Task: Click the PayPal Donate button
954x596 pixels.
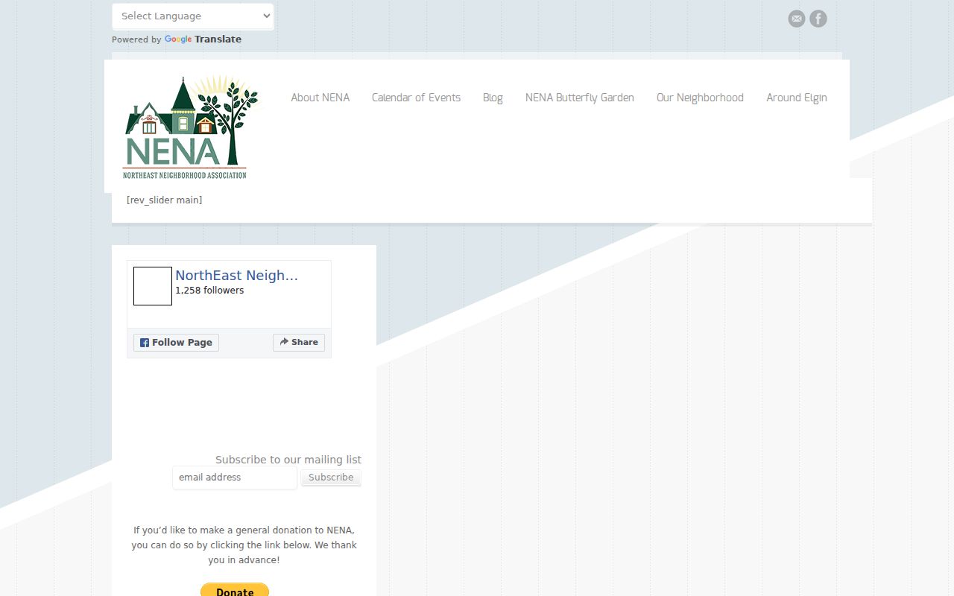Action: (x=235, y=589)
